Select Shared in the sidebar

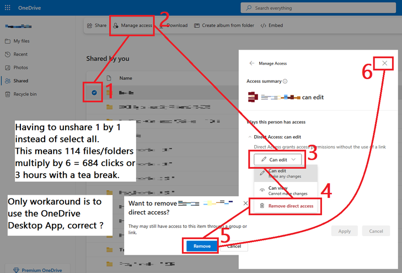point(17,81)
